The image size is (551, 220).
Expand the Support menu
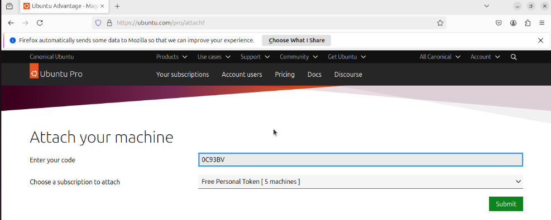tap(255, 57)
